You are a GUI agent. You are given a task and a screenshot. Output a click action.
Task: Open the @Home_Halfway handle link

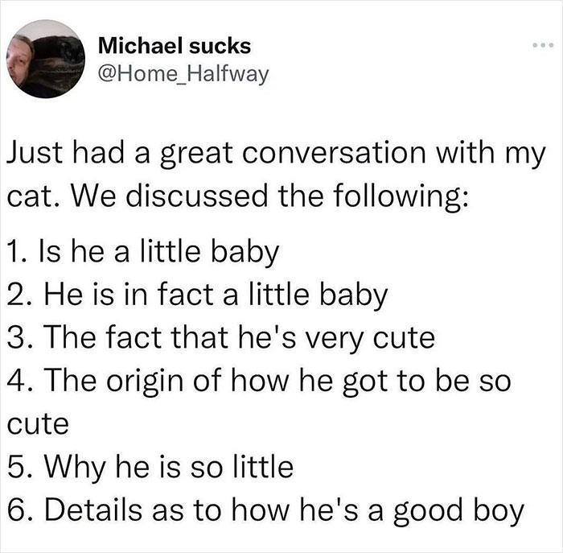pos(183,74)
